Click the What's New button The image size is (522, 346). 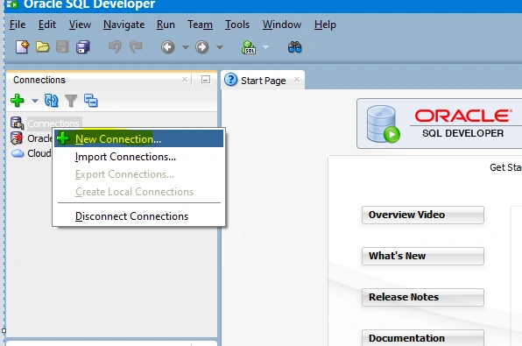point(423,256)
